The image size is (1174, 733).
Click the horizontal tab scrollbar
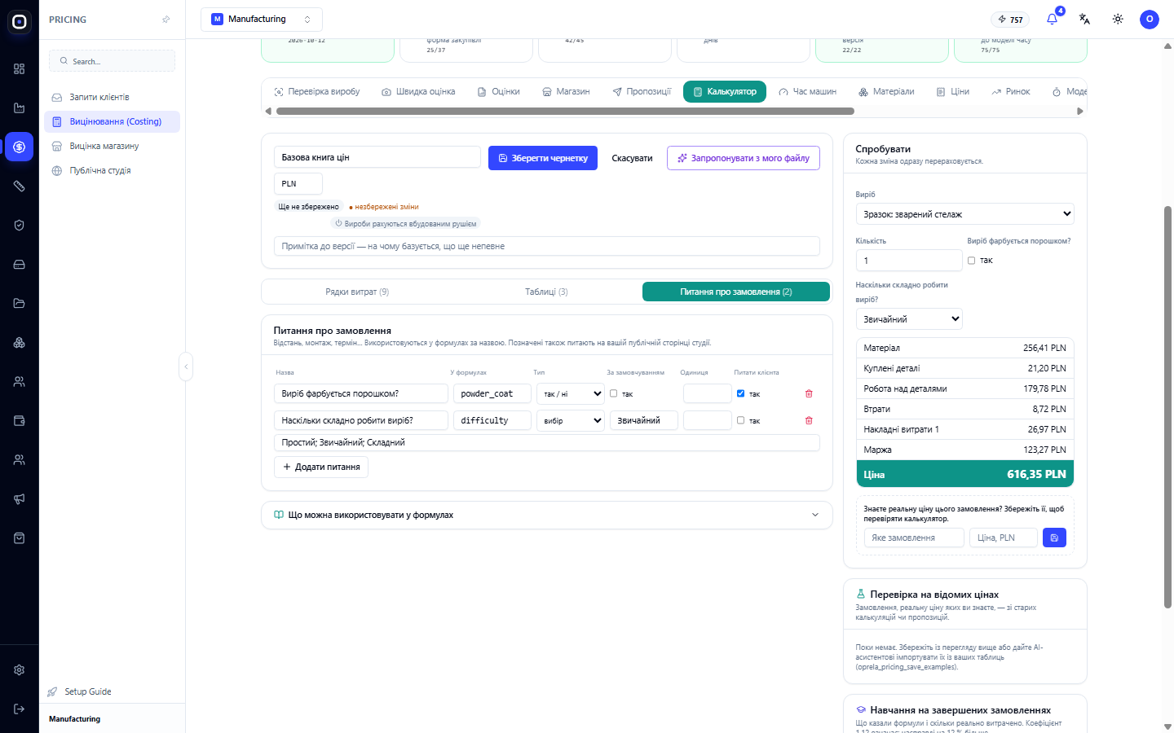(565, 112)
